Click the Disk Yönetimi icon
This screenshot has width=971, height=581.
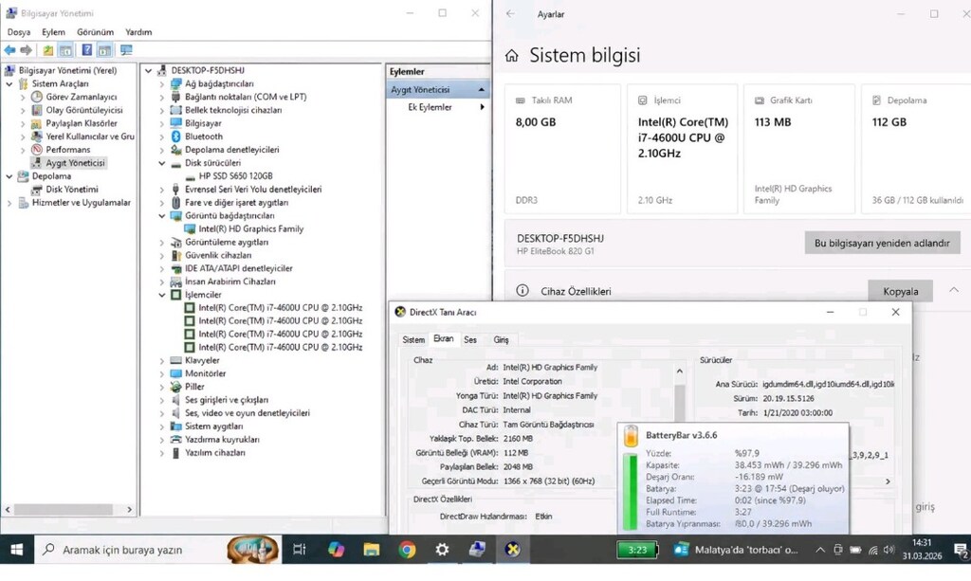(x=37, y=190)
